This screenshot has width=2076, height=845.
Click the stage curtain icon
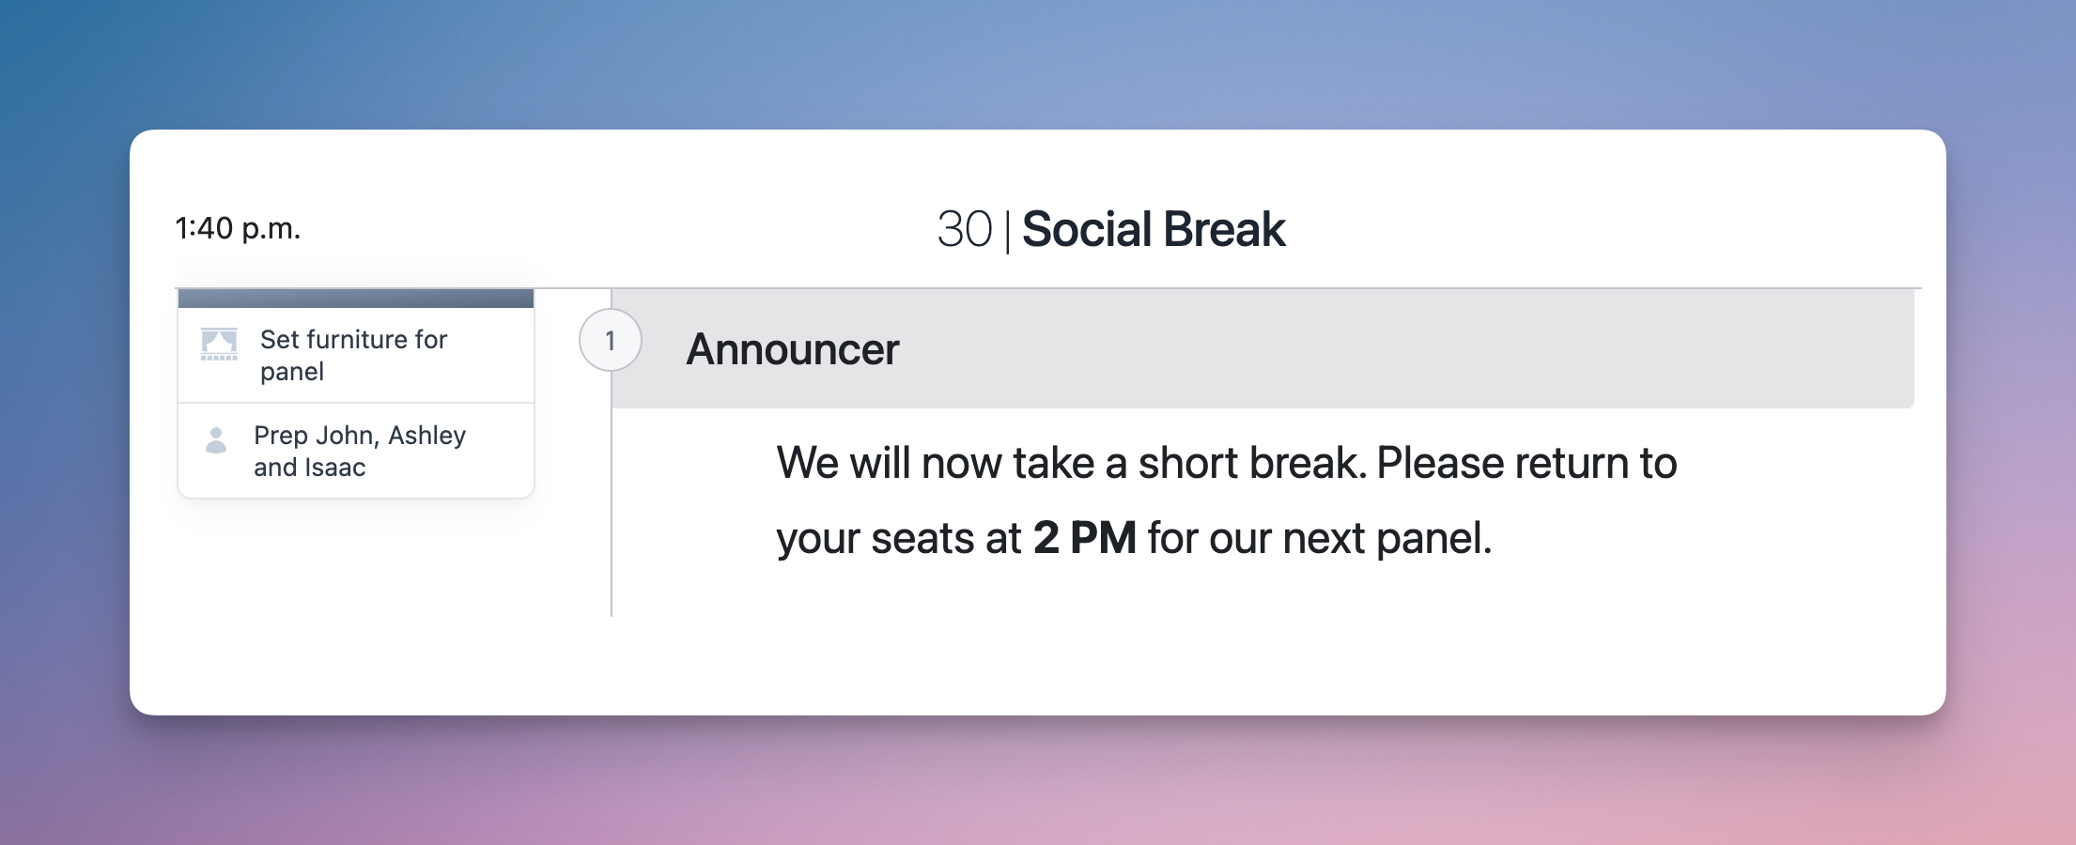[219, 344]
